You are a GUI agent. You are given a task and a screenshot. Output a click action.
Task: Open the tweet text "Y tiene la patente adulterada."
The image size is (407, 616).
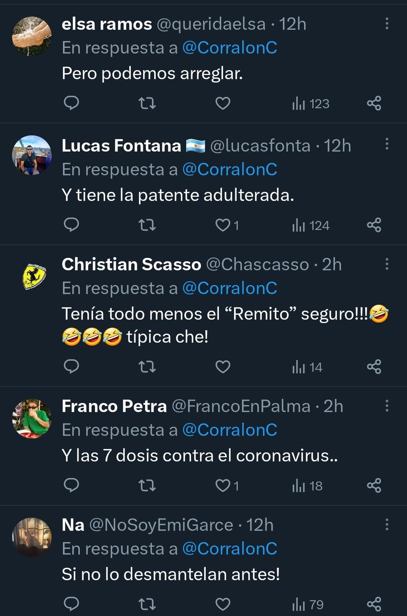point(178,196)
